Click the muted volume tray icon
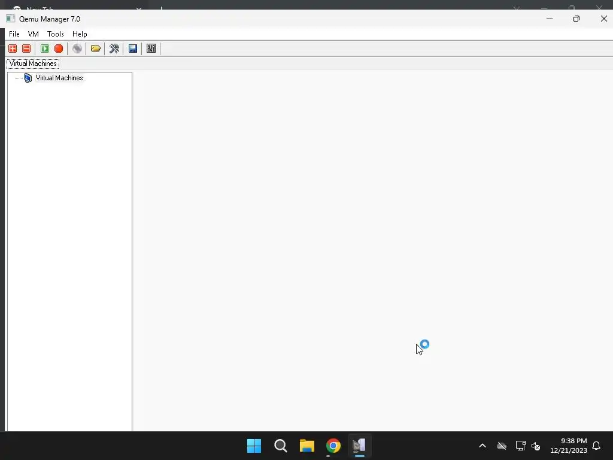This screenshot has height=460, width=613. (536, 446)
